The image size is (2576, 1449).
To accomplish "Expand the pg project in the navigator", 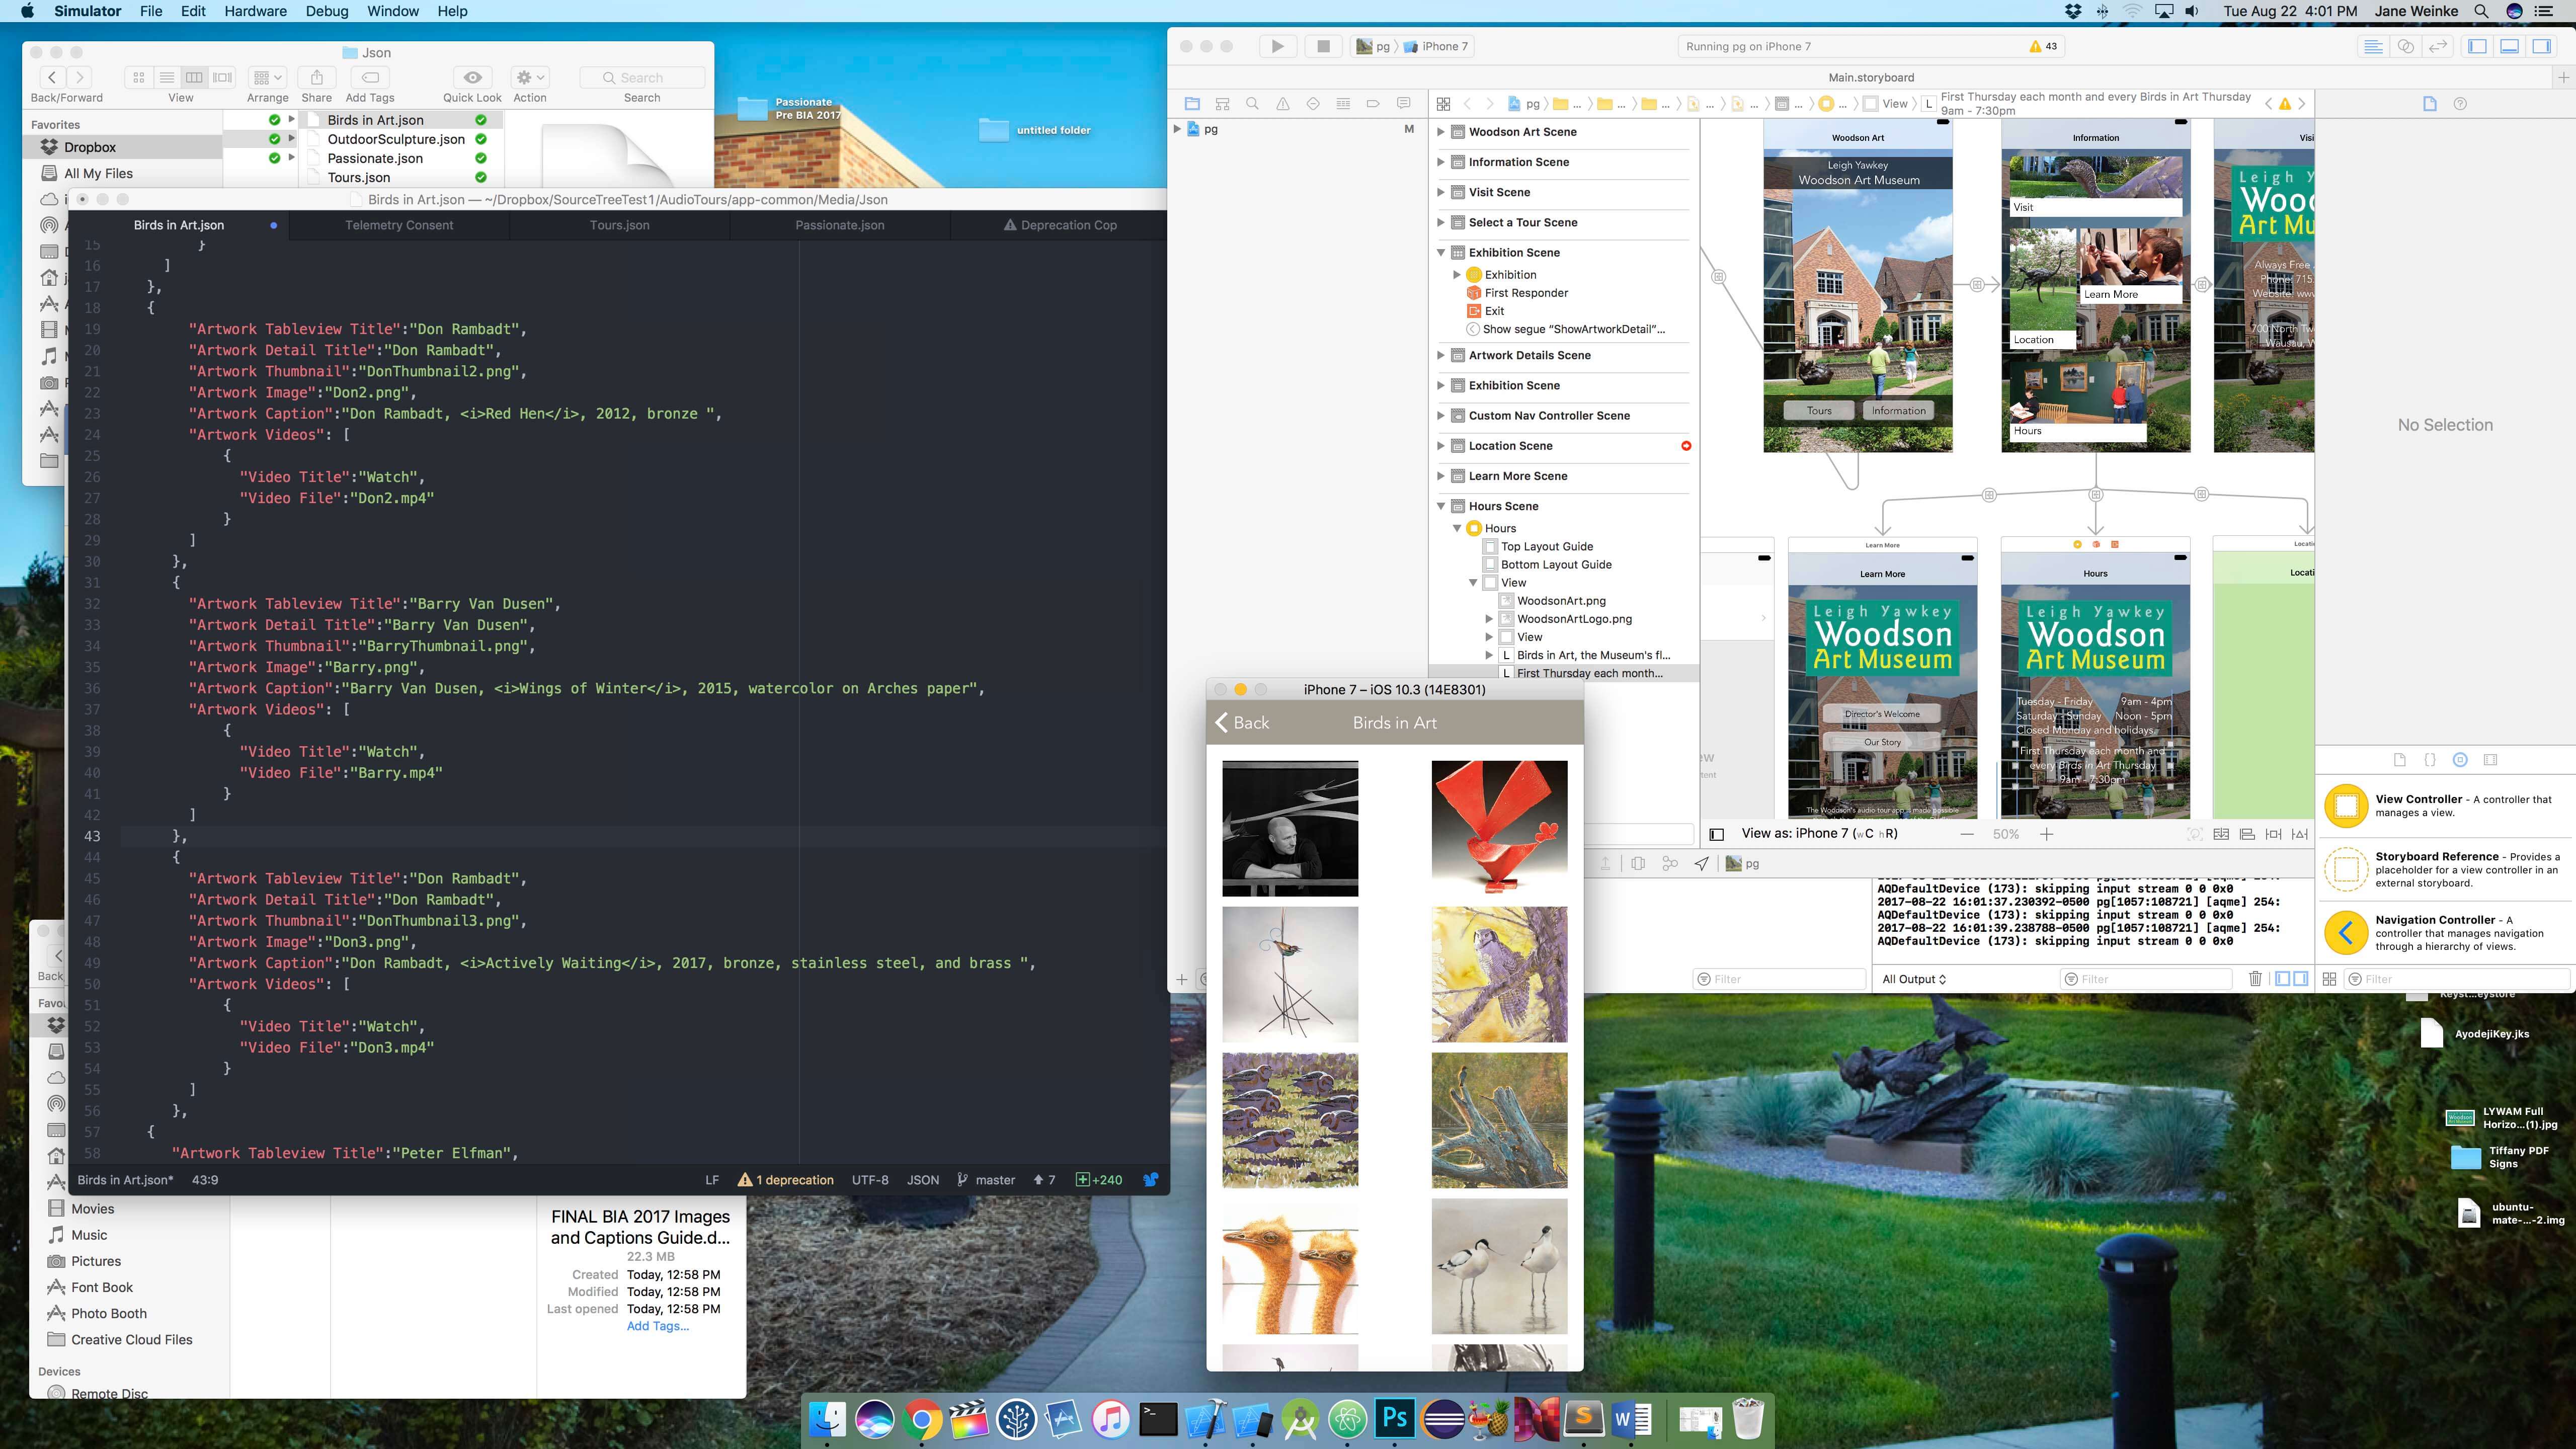I will coord(1177,129).
